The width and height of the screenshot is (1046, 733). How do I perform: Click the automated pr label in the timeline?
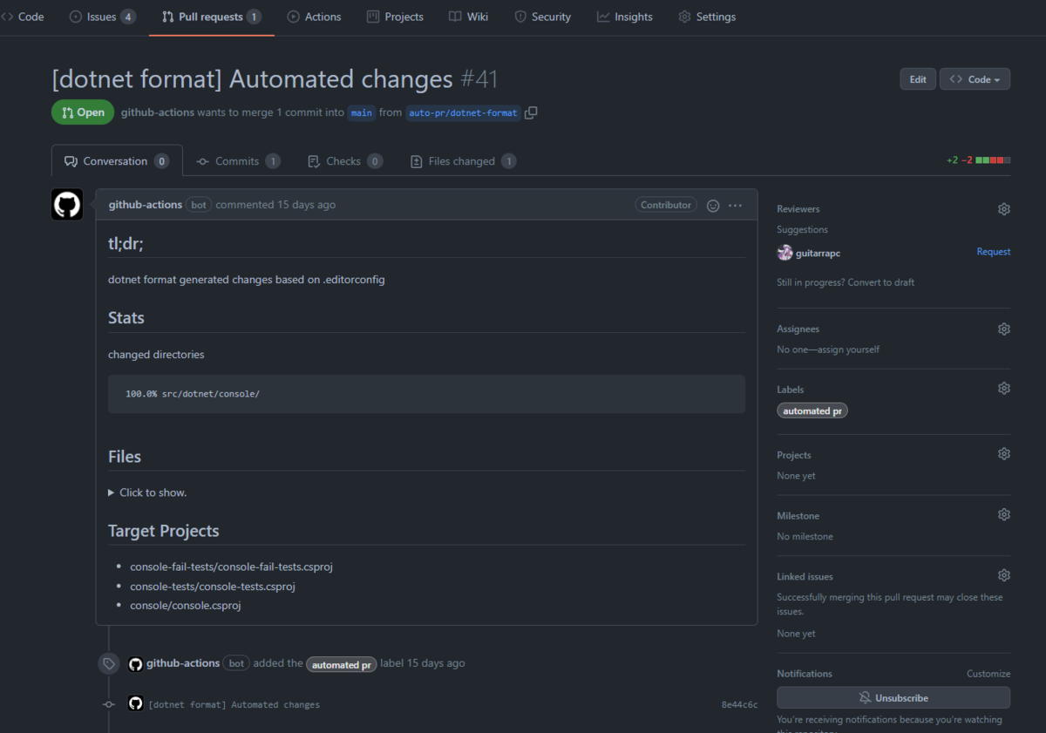[x=342, y=664]
